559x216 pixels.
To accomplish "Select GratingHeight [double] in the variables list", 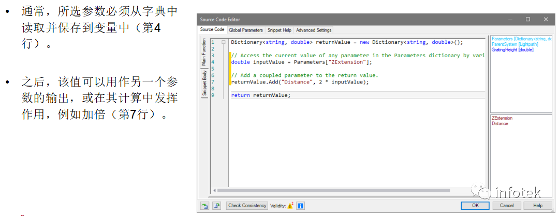I will coord(508,49).
